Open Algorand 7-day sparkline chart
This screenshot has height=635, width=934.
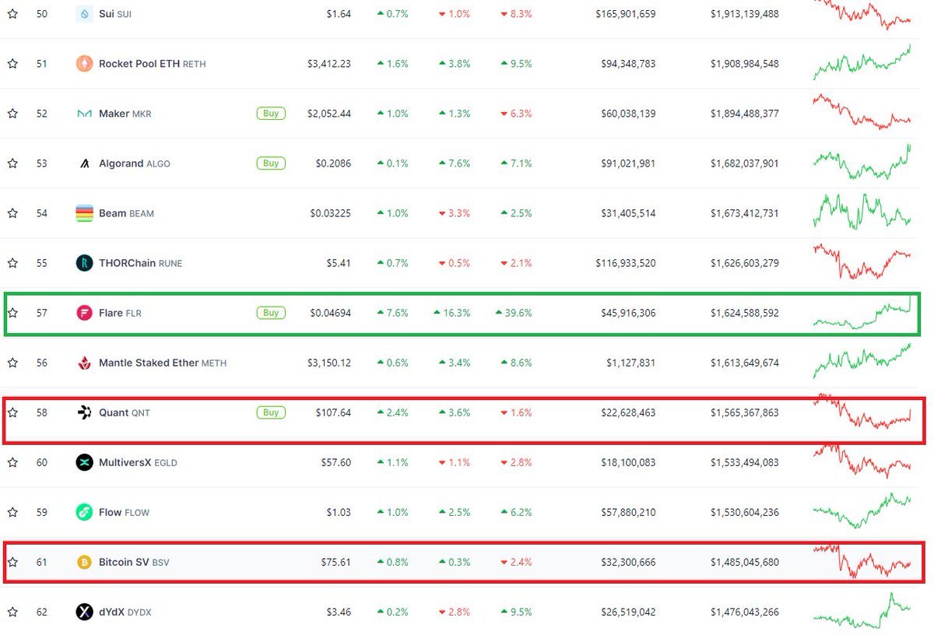click(862, 162)
